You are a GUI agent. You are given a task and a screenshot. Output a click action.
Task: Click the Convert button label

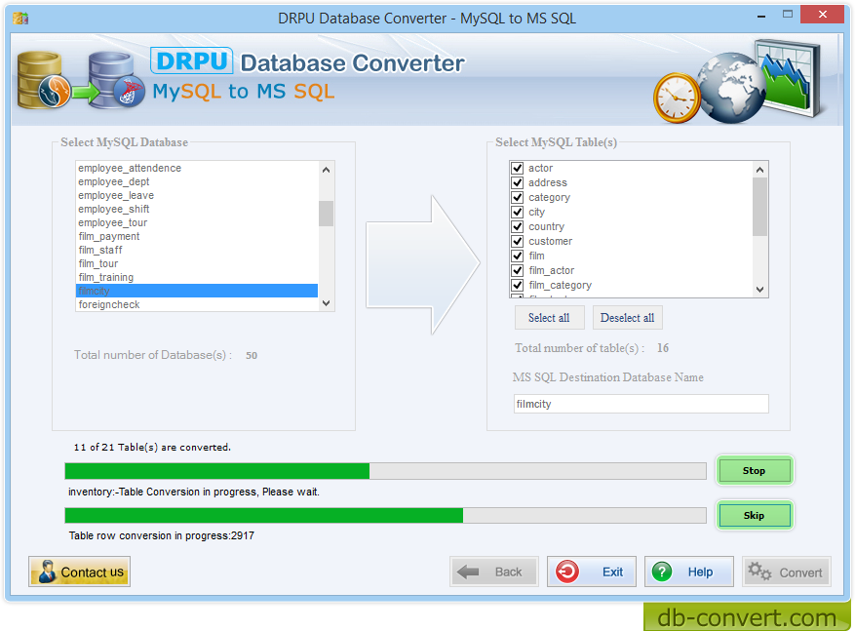(x=800, y=572)
